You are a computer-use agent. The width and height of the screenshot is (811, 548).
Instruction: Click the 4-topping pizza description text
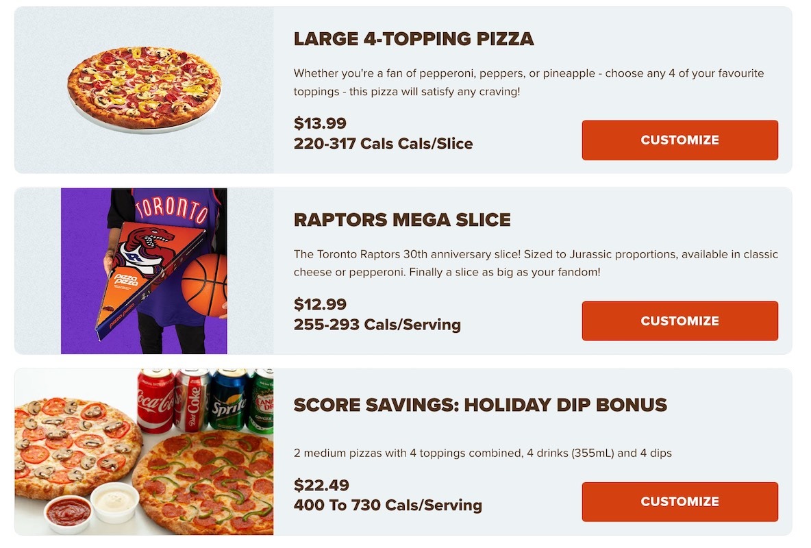click(528, 82)
